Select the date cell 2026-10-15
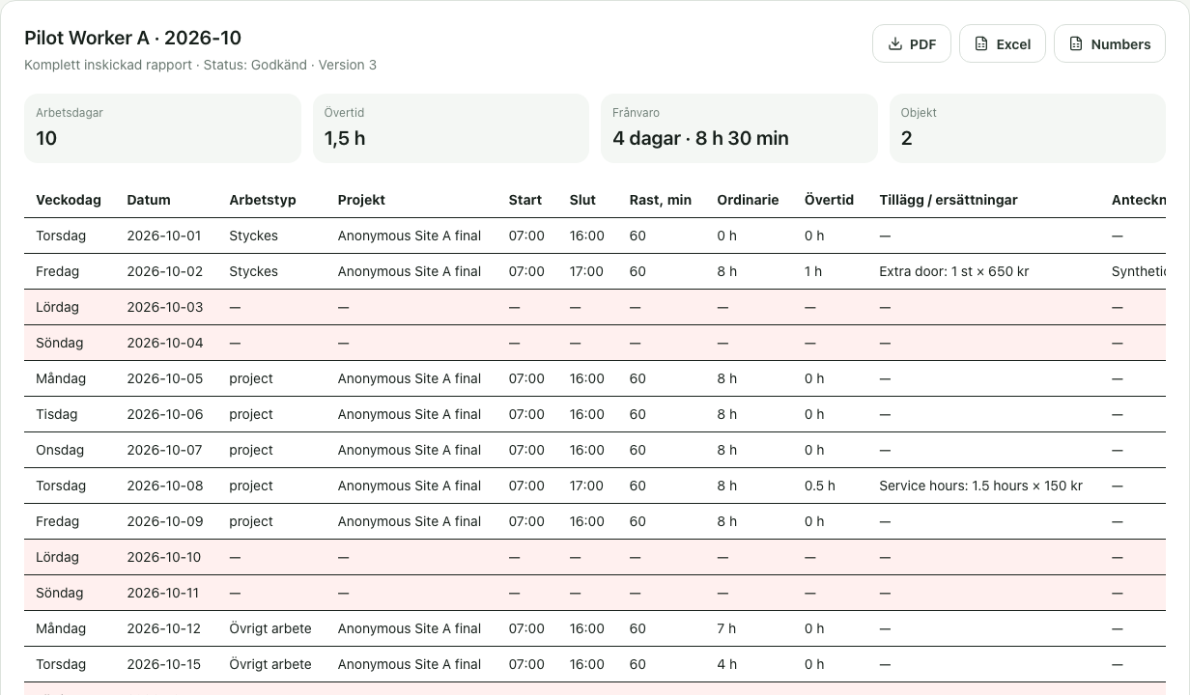 click(x=164, y=664)
